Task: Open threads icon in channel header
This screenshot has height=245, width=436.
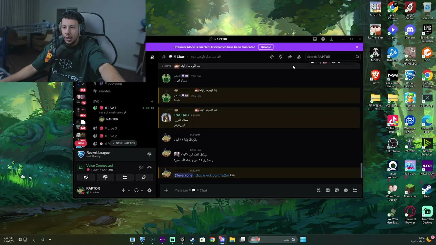Action: tap(271, 57)
